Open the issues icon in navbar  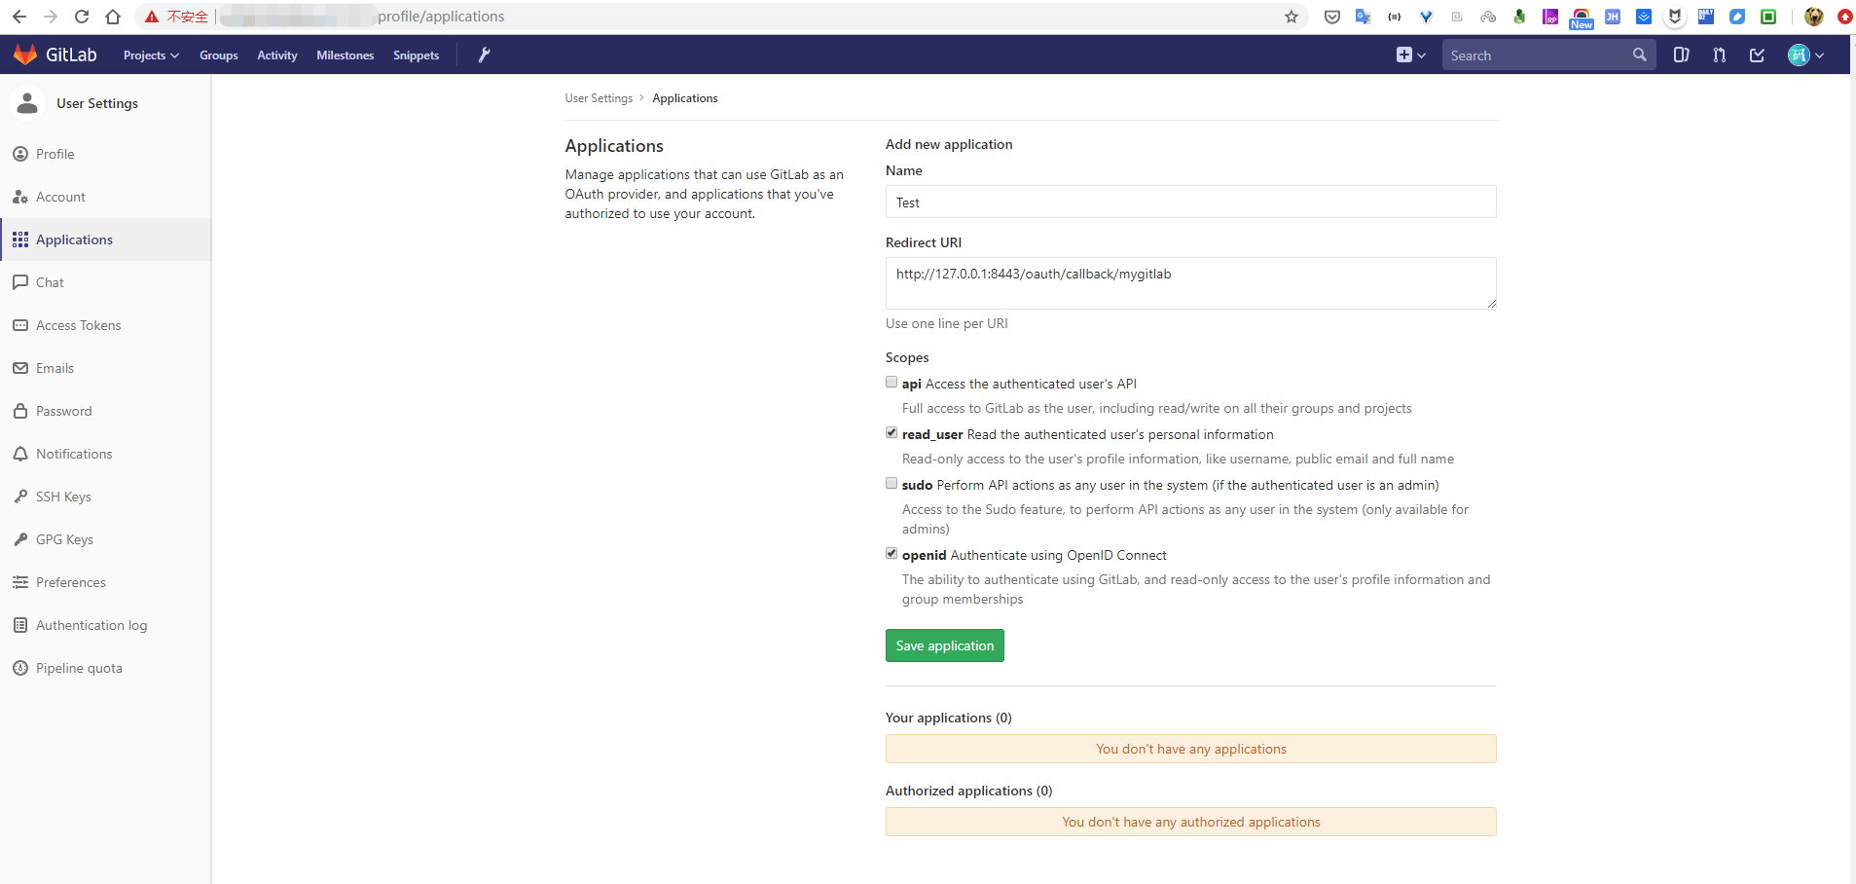coord(1681,55)
